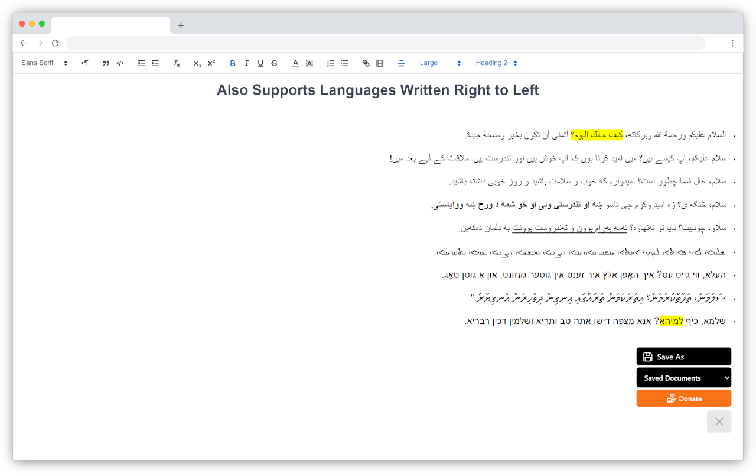This screenshot has width=756, height=473.
Task: Toggle the bullet list formatting
Action: pos(344,63)
